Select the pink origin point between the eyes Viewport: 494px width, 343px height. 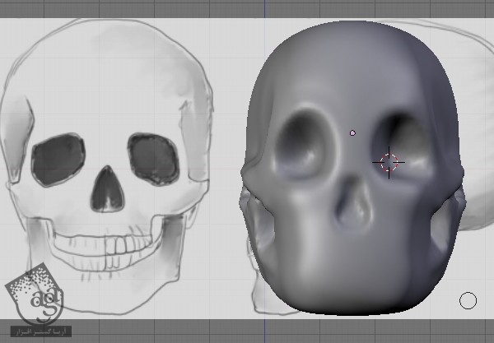pyautogui.click(x=352, y=133)
